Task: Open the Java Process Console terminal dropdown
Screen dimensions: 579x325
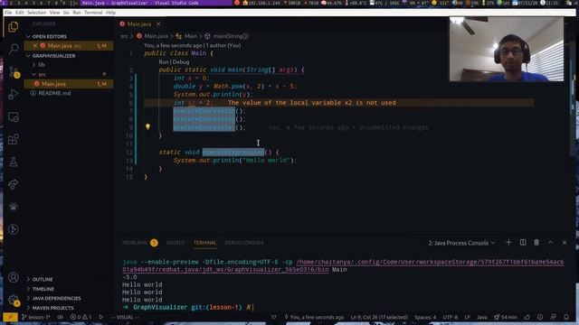Action: pos(460,243)
